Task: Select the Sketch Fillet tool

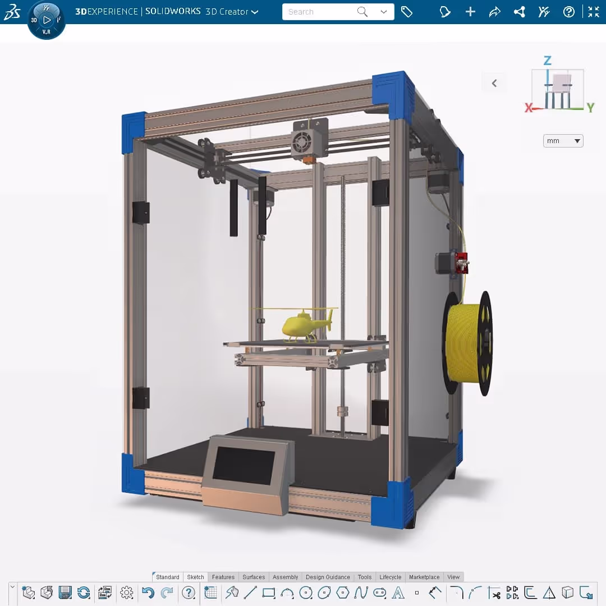Action: 457,593
